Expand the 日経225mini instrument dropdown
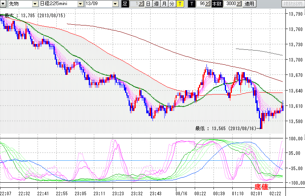 coord(80,4)
